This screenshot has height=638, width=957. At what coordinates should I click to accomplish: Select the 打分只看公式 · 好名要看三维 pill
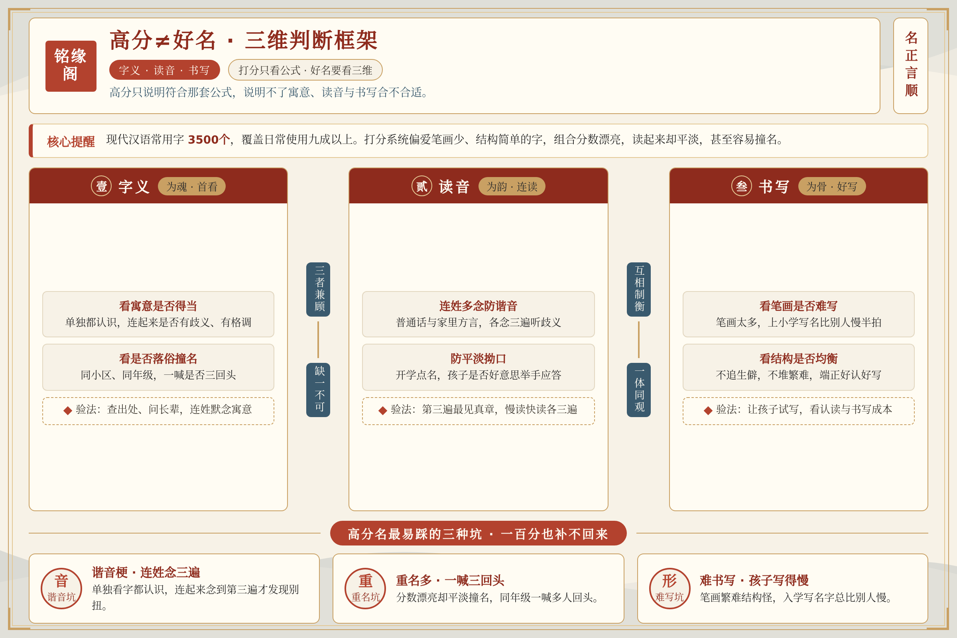tap(305, 70)
